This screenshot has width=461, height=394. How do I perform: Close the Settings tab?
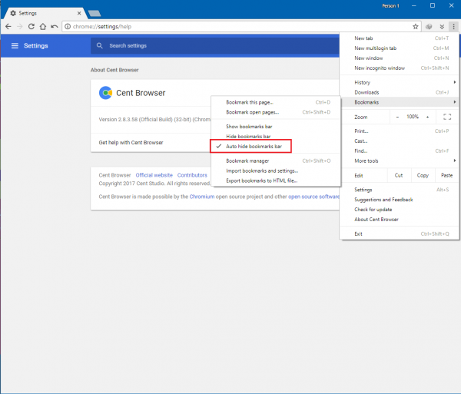click(79, 13)
